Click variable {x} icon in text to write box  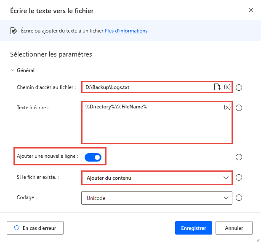click(227, 107)
